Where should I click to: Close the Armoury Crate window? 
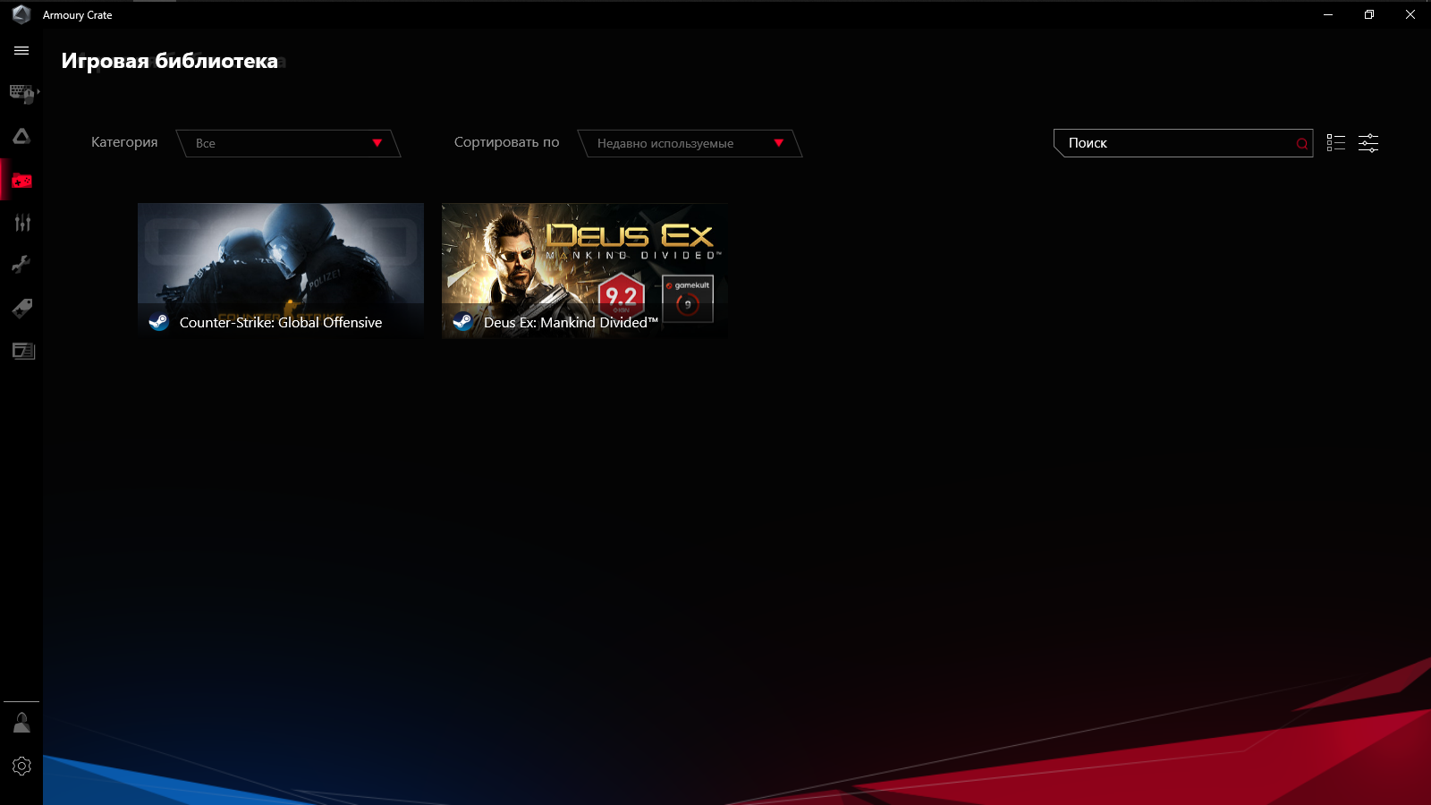[x=1410, y=14]
